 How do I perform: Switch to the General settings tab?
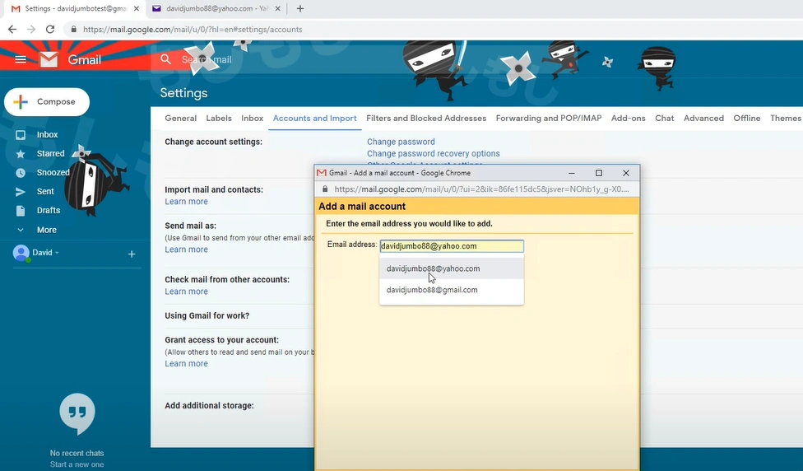(x=181, y=118)
